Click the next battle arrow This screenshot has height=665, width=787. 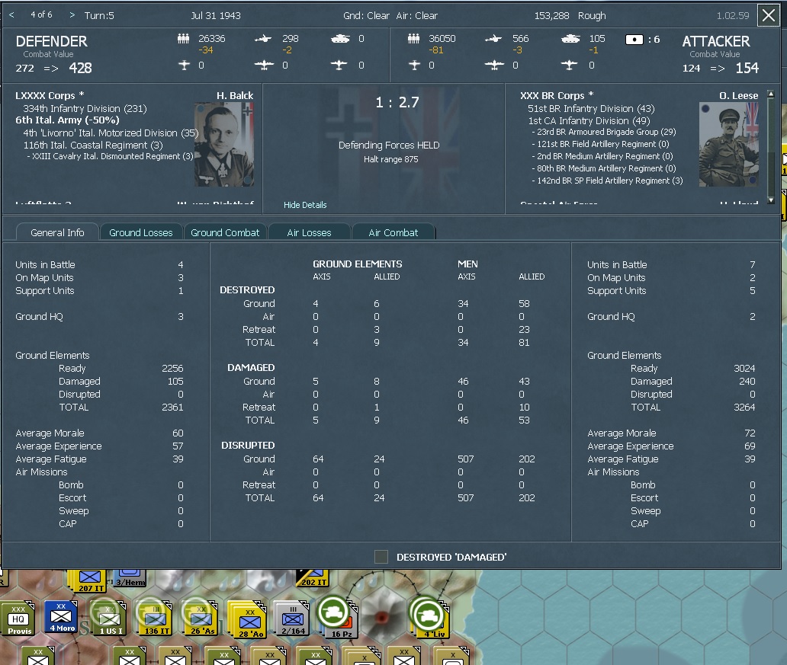click(71, 14)
